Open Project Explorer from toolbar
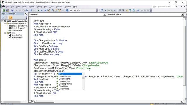Viewport: 187px width, 105px height. tap(53, 10)
